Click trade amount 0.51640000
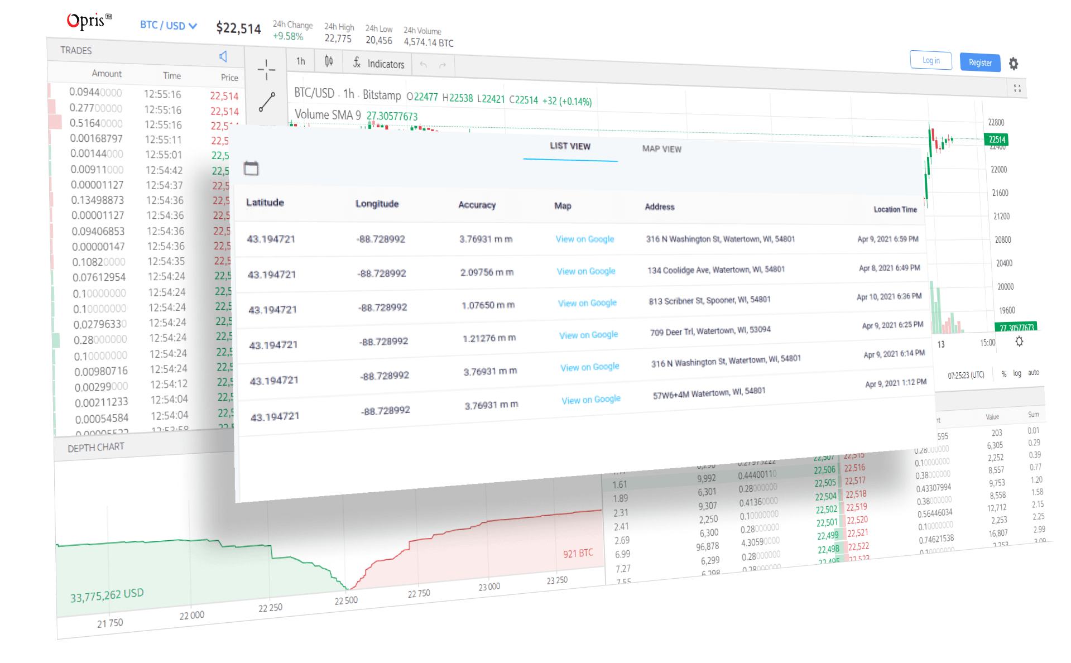This screenshot has width=1071, height=663. (x=96, y=123)
